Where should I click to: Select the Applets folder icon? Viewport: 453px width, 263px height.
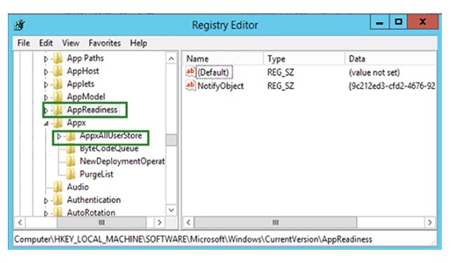[58, 84]
